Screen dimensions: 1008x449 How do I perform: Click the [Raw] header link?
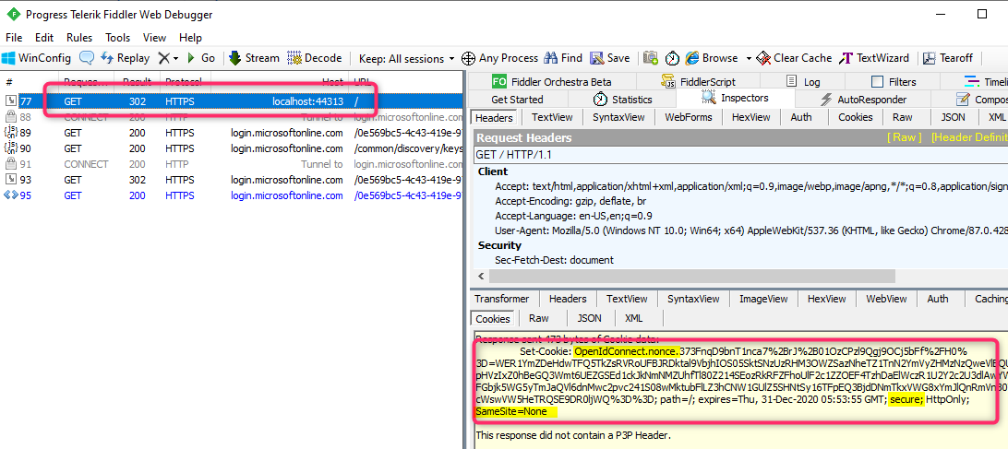tap(904, 138)
